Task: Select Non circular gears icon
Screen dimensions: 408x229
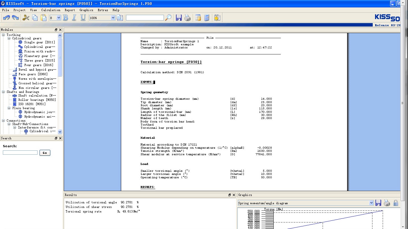Action: [15, 88]
